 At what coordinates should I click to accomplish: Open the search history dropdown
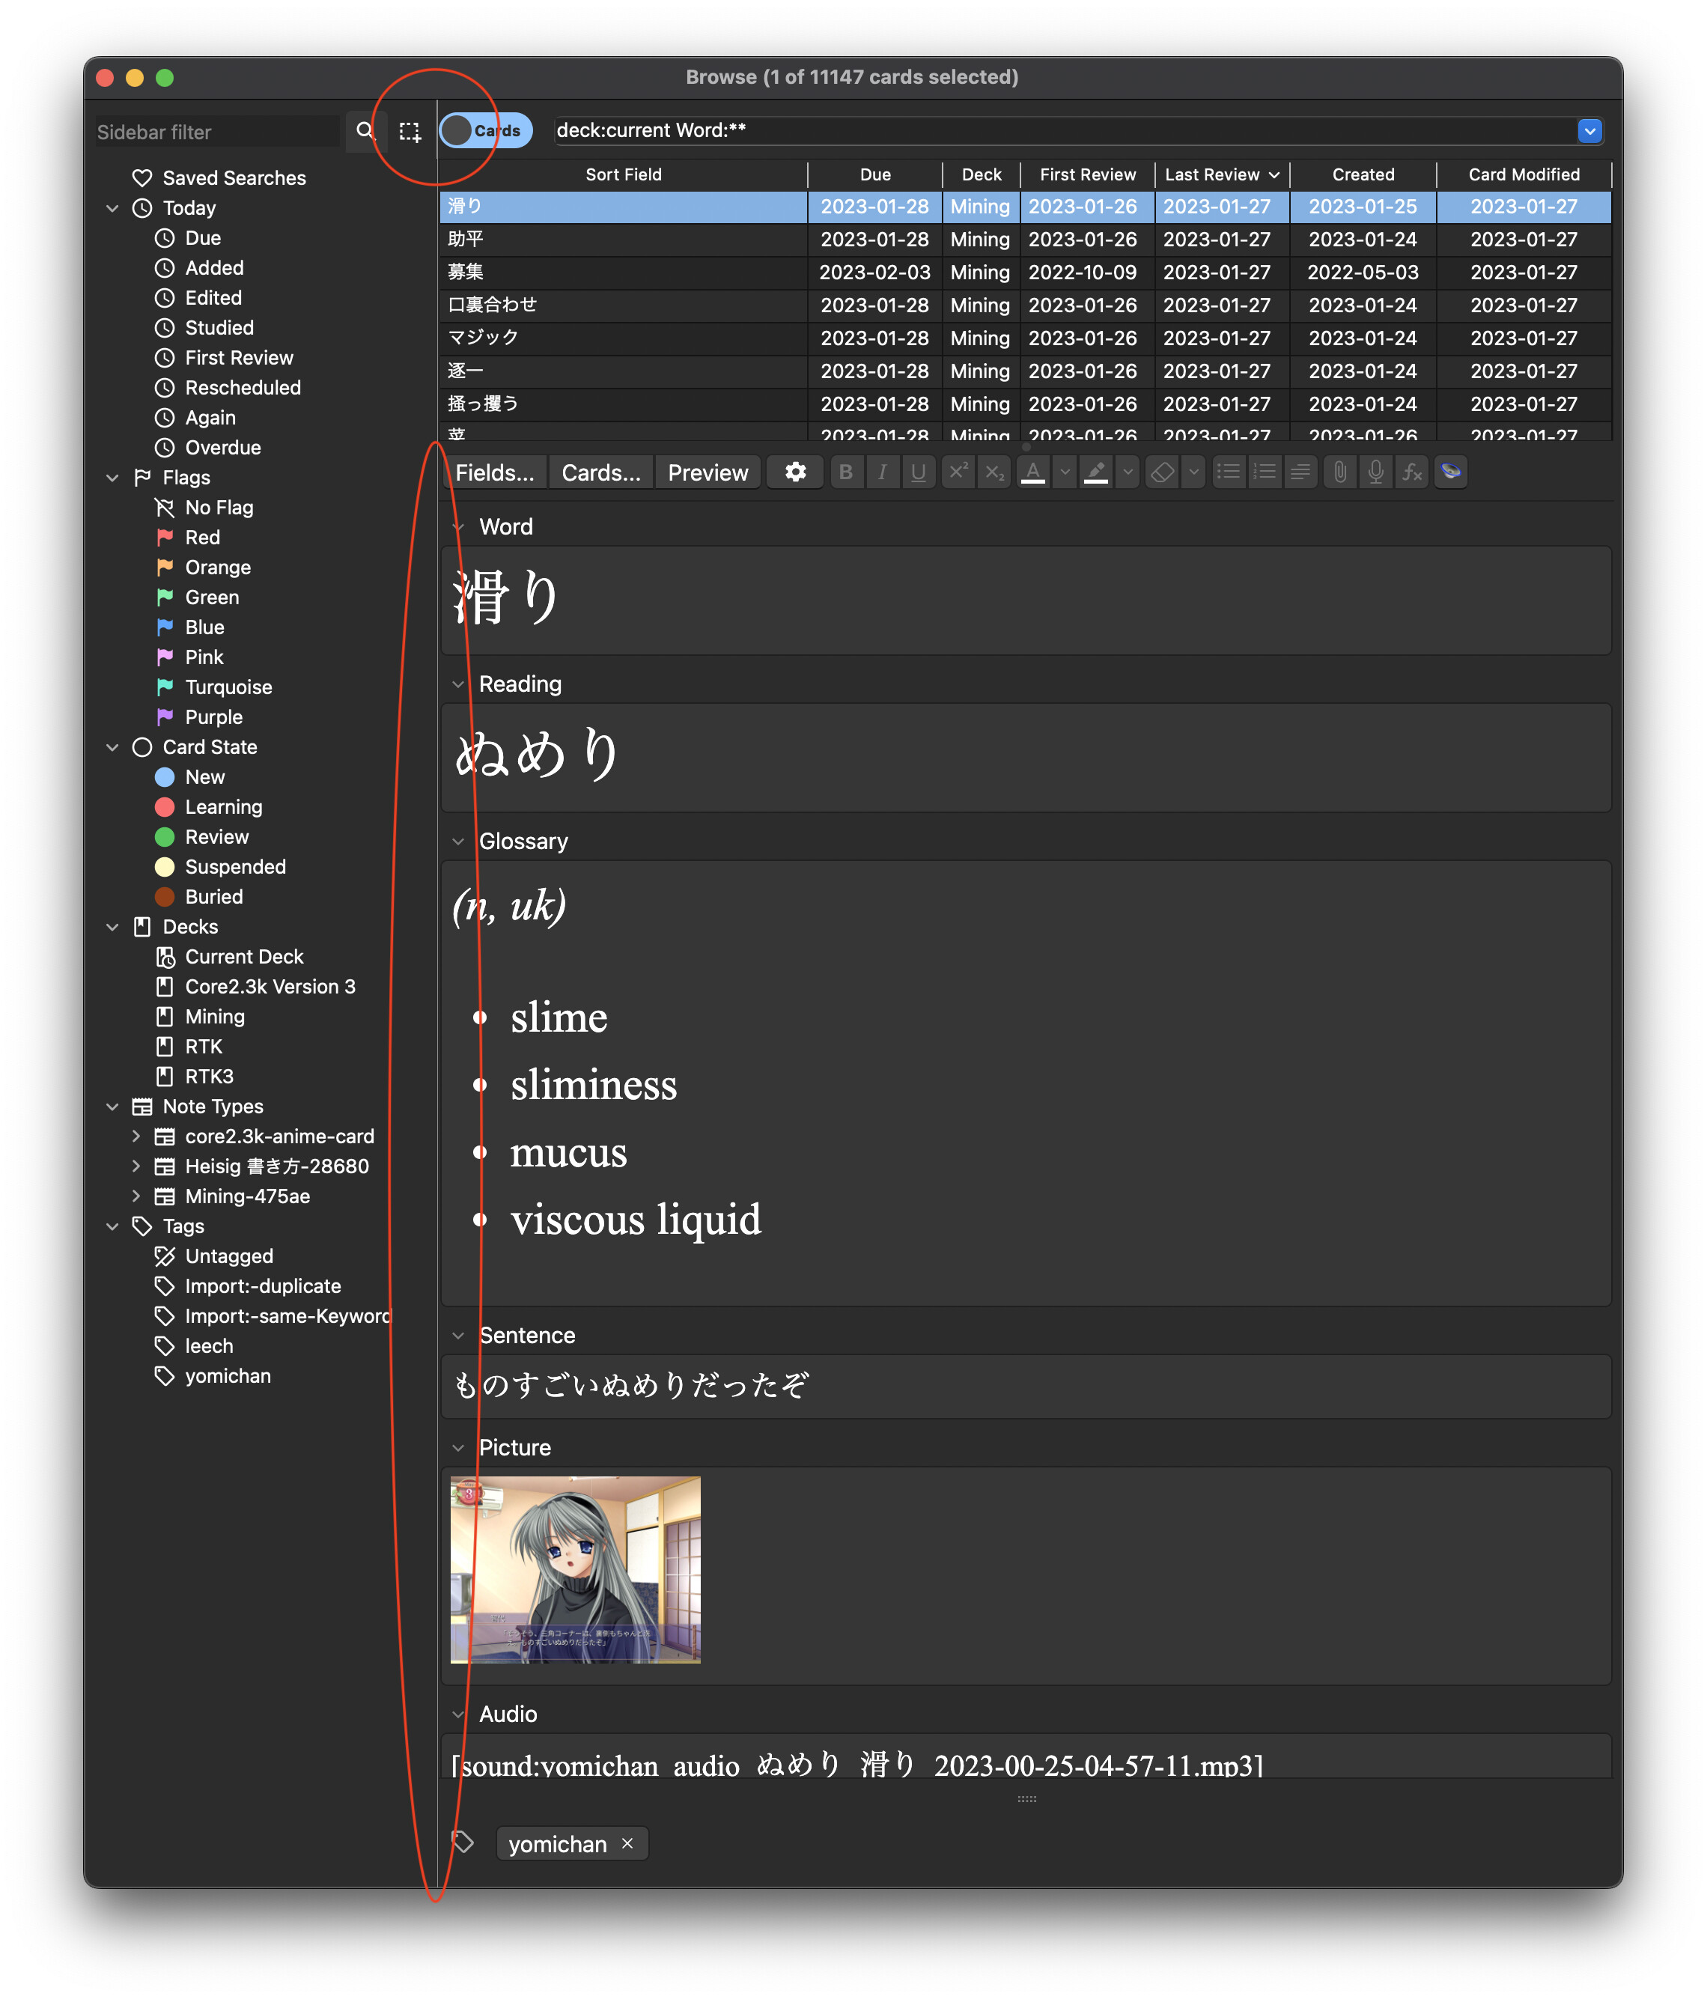(x=1589, y=130)
